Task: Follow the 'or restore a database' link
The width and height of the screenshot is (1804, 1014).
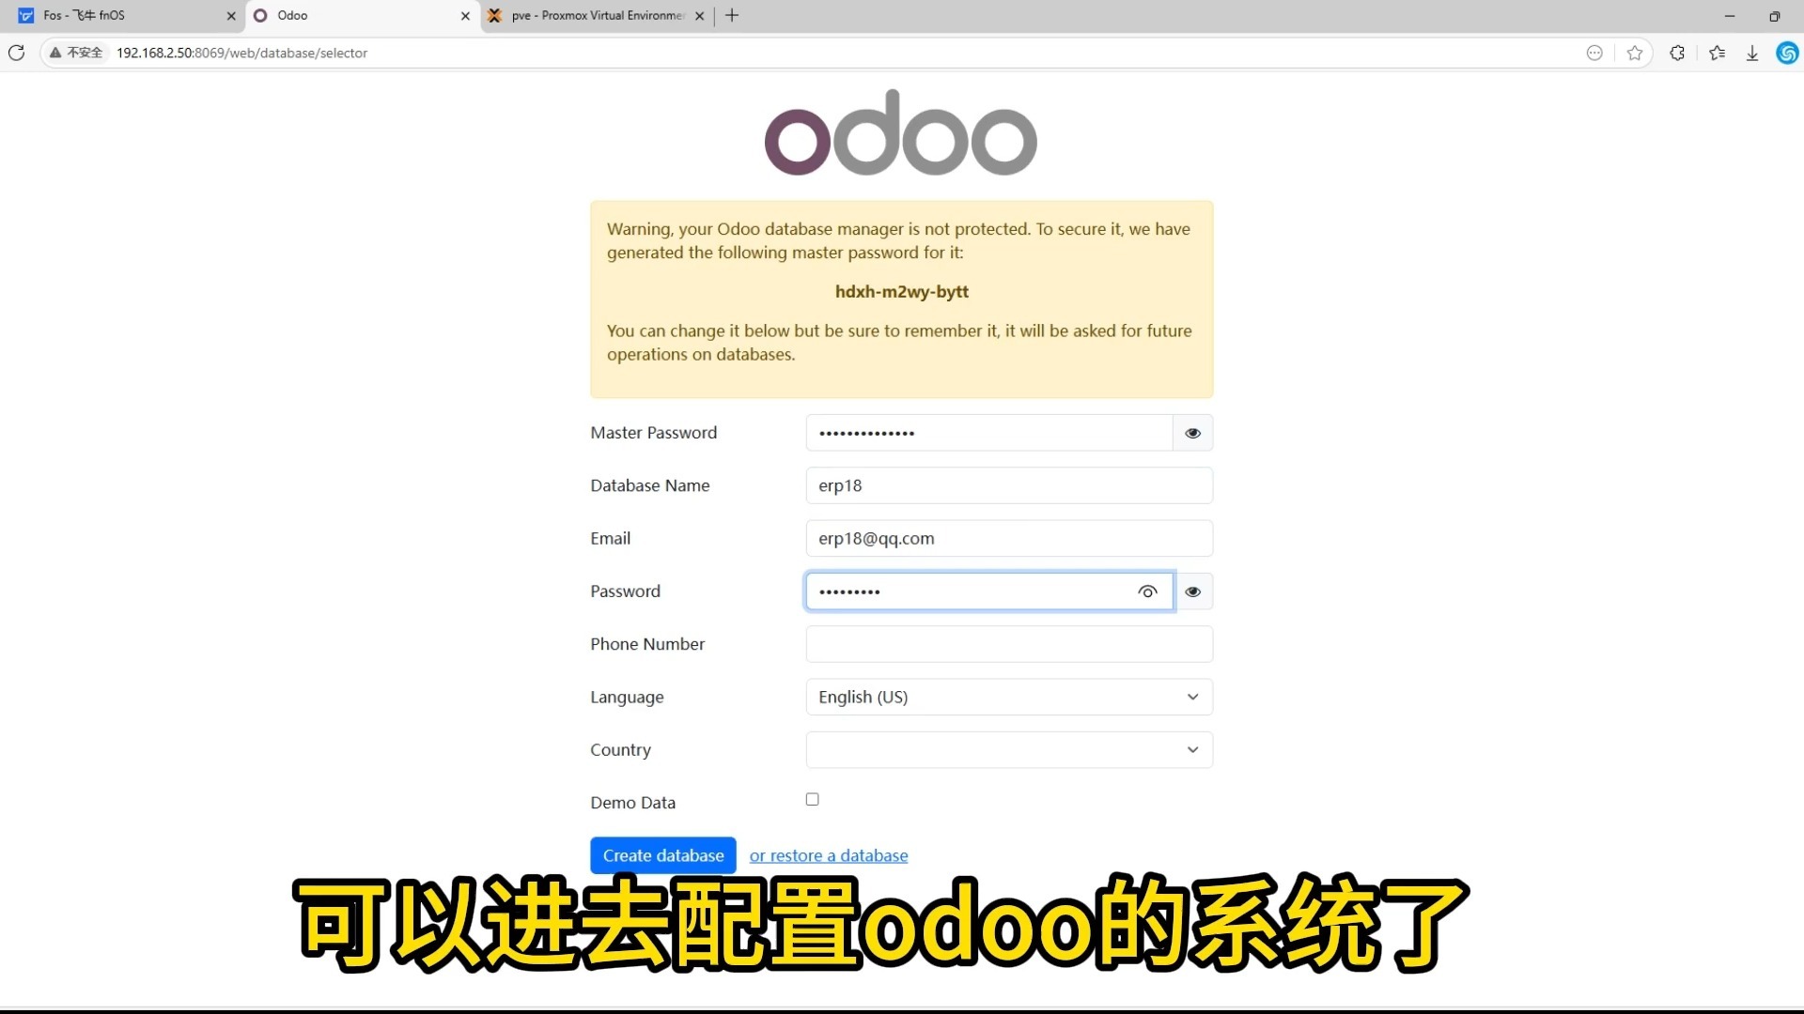Action: (829, 855)
